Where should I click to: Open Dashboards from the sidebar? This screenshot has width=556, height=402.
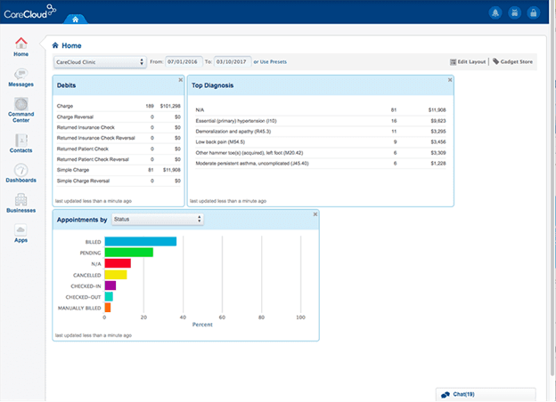click(20, 172)
